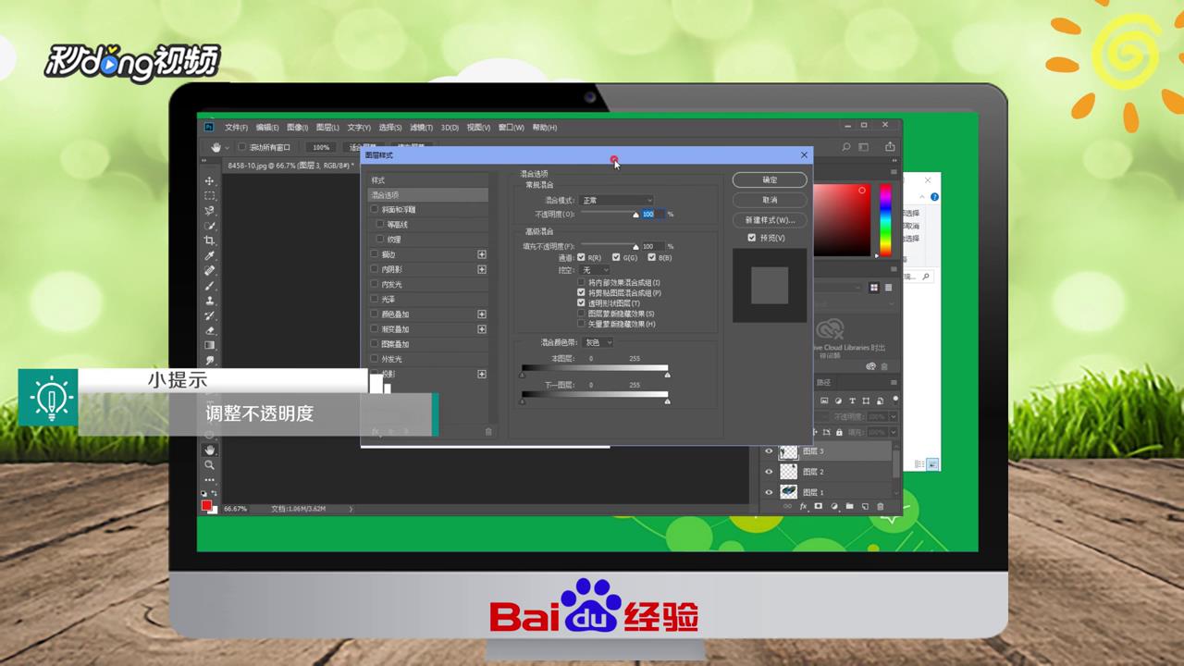Viewport: 1184px width, 666px height.
Task: Open the 图层(L) menu
Action: 327,127
